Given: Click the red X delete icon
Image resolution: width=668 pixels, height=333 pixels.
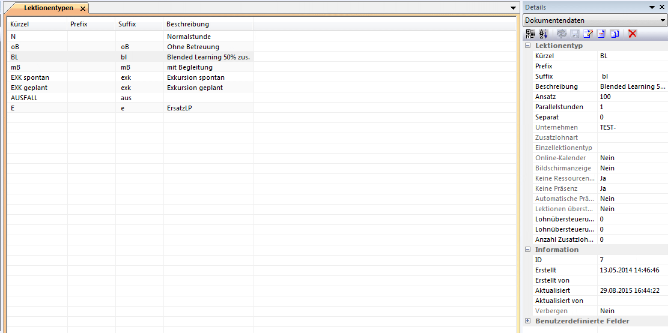Looking at the screenshot, I should pyautogui.click(x=632, y=34).
